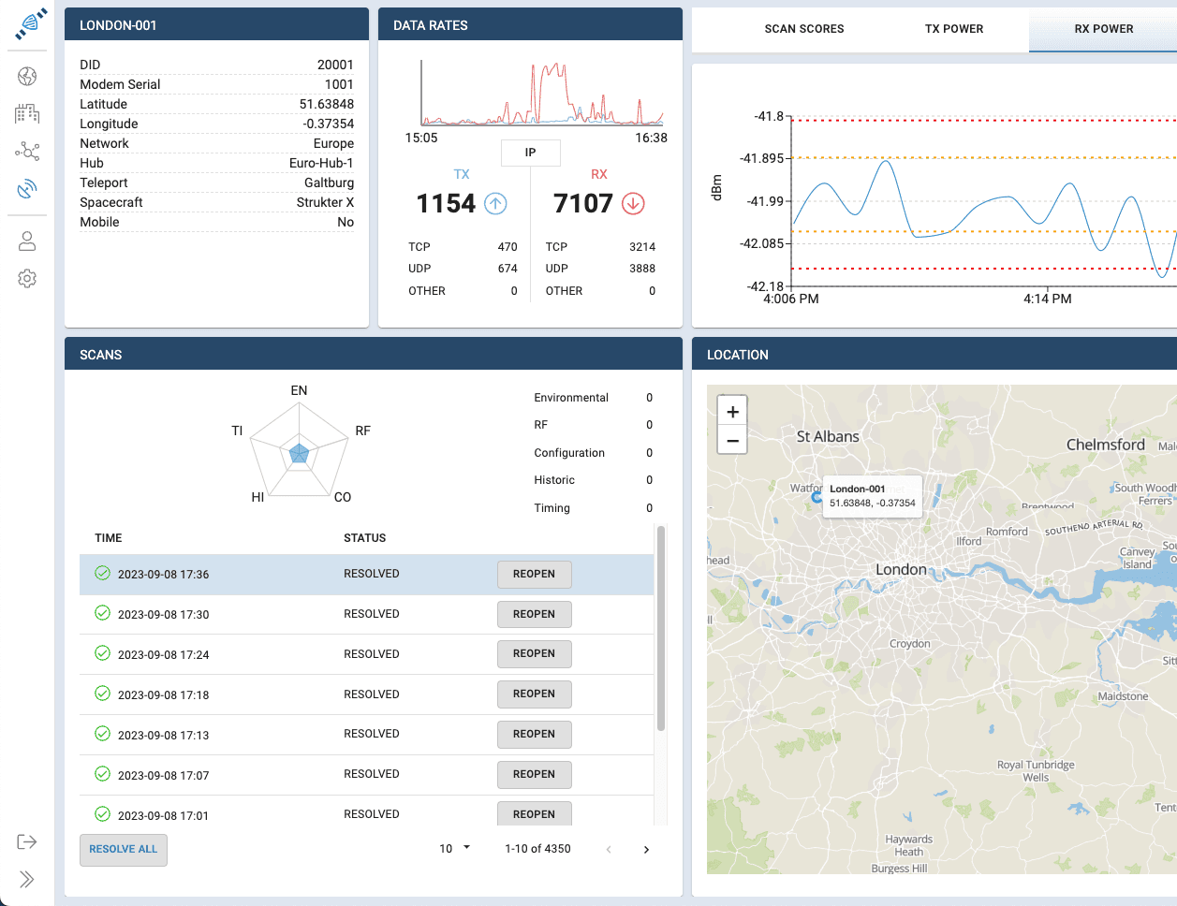Click the logout icon in sidebar

[x=27, y=841]
